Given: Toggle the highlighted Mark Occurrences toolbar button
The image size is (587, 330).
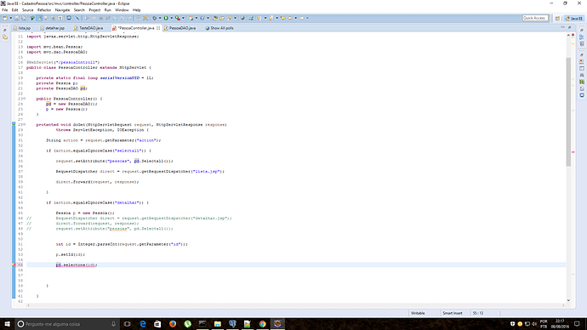Looking at the screenshot, I should click(x=39, y=18).
